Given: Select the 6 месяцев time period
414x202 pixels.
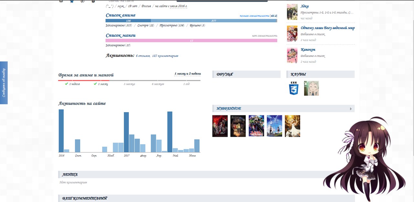Looking at the screenshot, I should tap(158, 84).
